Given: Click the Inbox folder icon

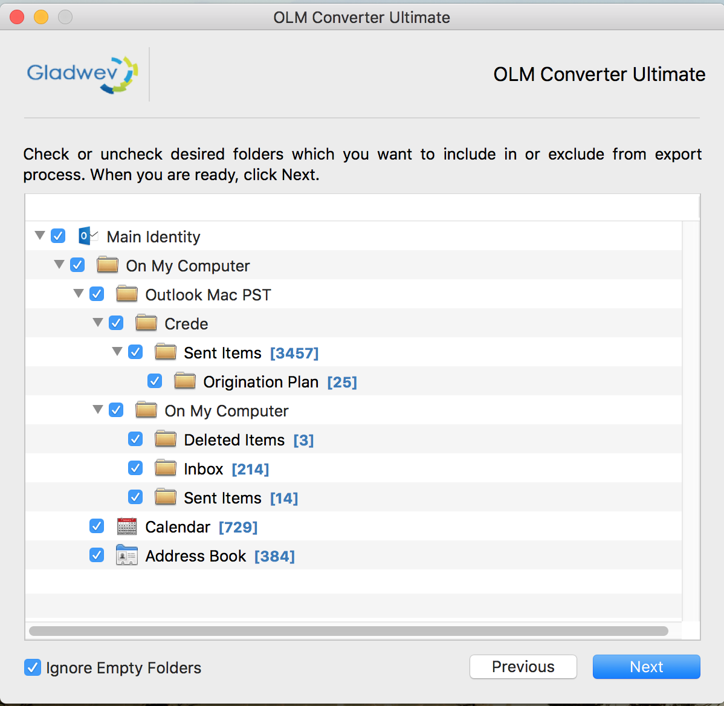Looking at the screenshot, I should (166, 468).
